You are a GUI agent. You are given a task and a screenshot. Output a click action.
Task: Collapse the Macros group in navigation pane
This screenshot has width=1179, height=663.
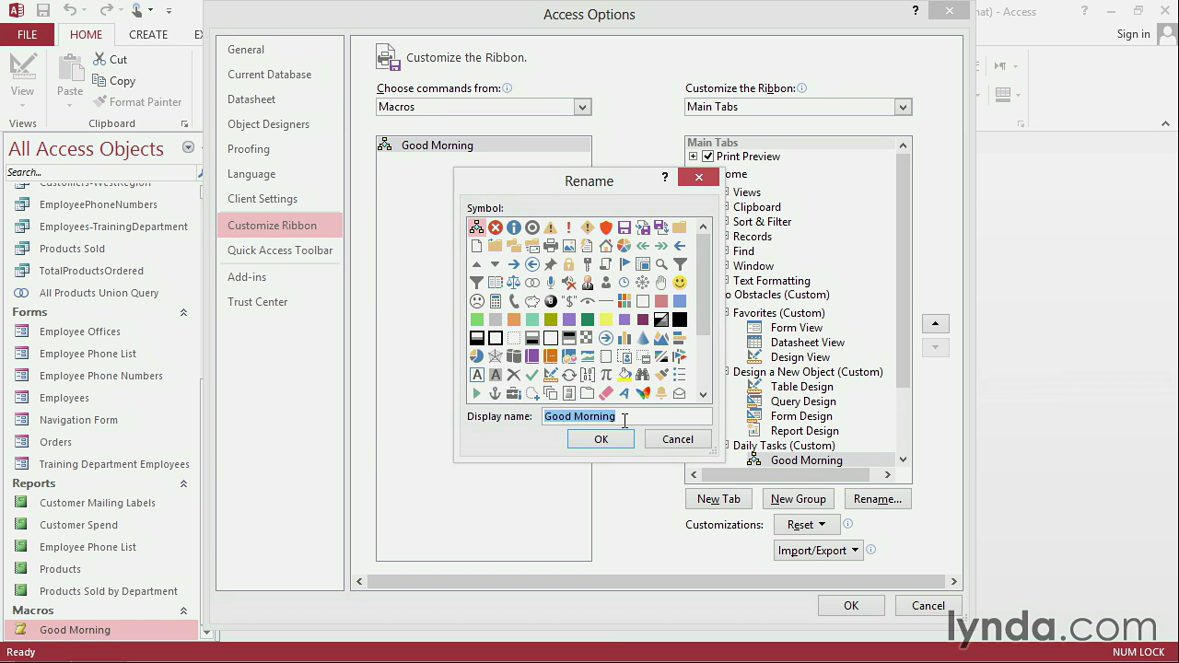pyautogui.click(x=183, y=611)
